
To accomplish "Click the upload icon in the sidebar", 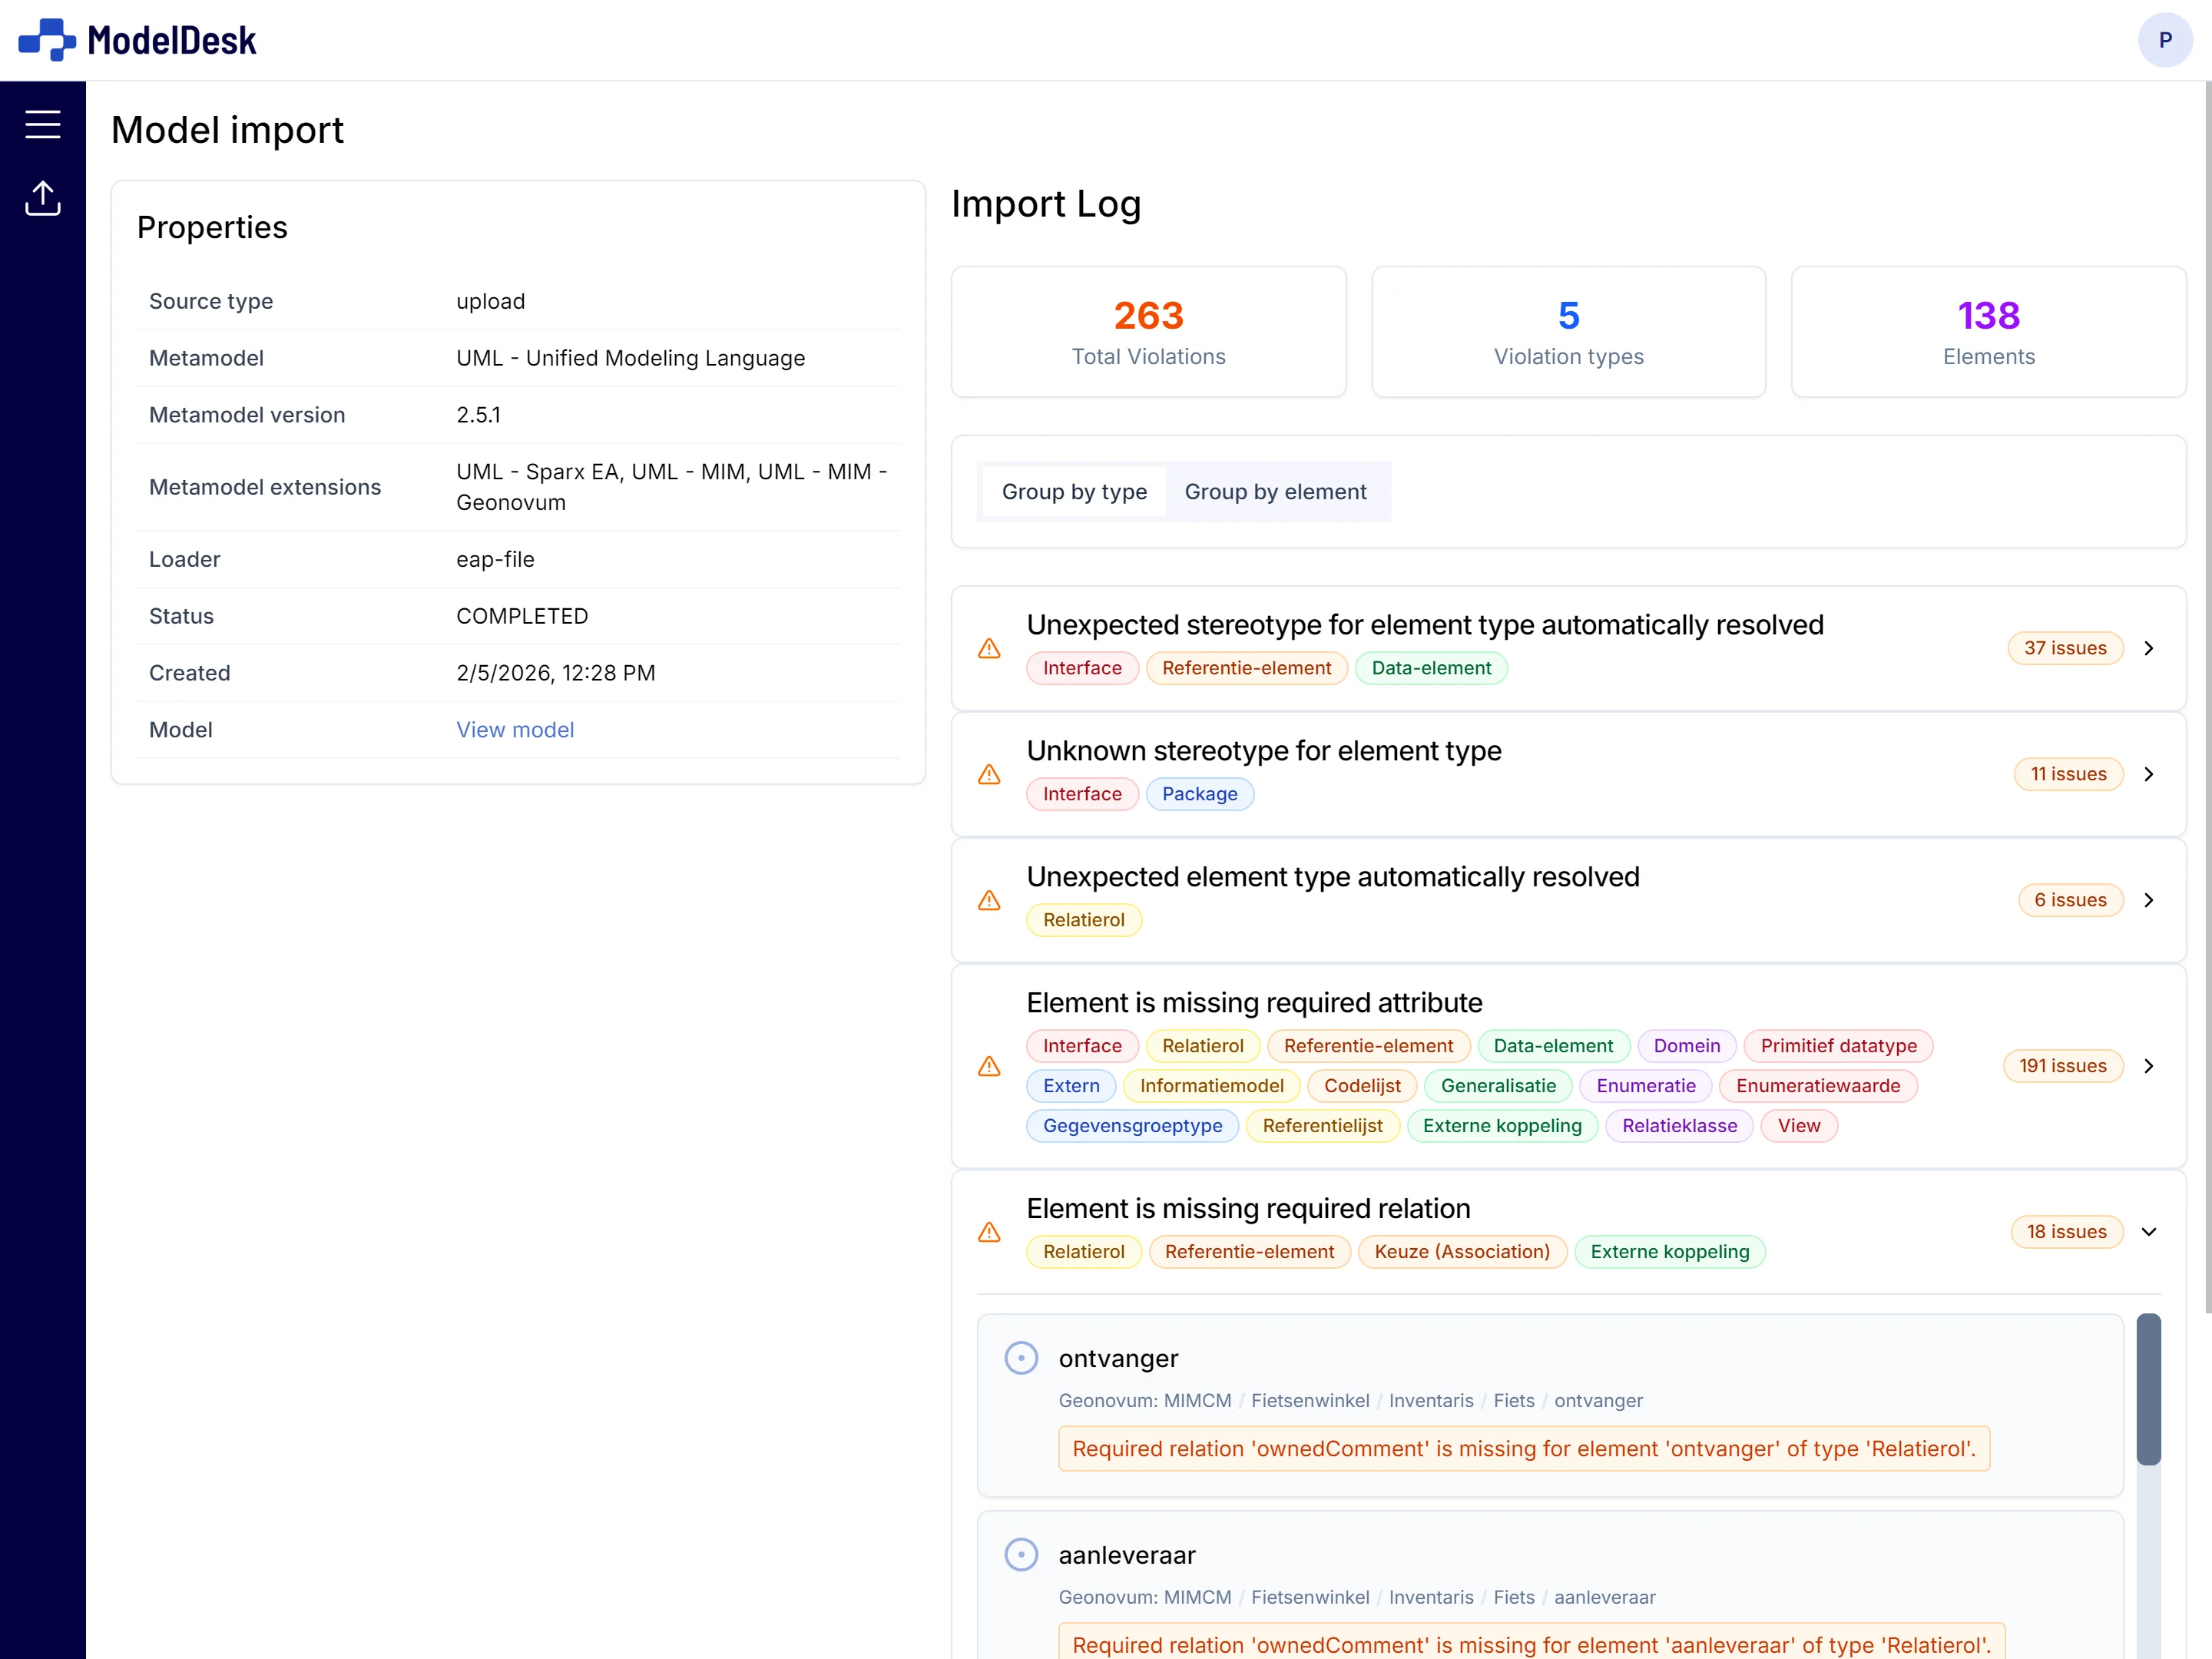I will click(x=43, y=198).
